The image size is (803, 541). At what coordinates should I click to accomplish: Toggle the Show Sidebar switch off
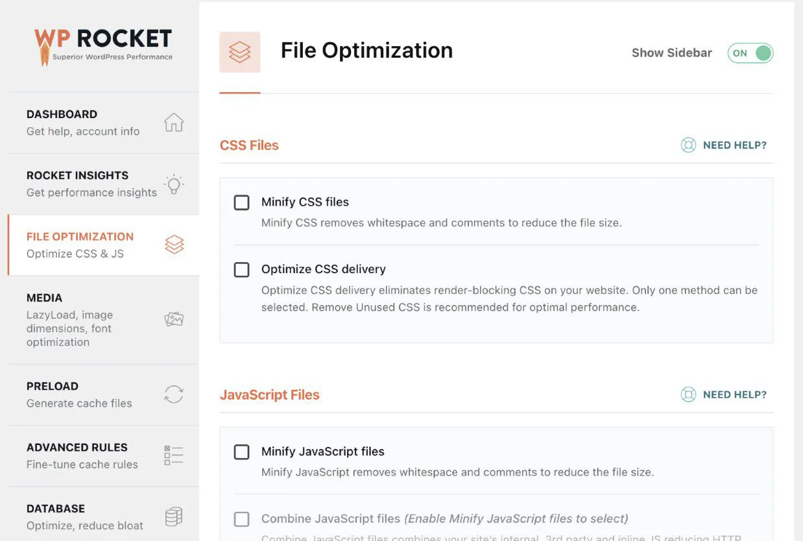pyautogui.click(x=750, y=53)
